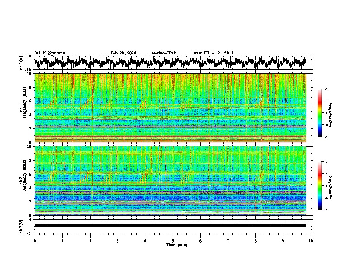Click time axis tick label '9'
Screen dimensions: 350x270
(283, 241)
